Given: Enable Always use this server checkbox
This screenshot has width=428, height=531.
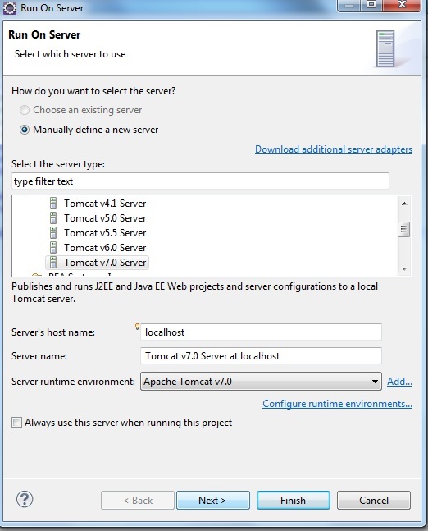Looking at the screenshot, I should click(x=16, y=423).
